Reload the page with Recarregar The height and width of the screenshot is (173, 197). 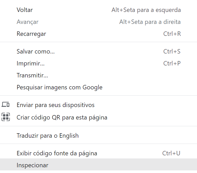(98, 34)
